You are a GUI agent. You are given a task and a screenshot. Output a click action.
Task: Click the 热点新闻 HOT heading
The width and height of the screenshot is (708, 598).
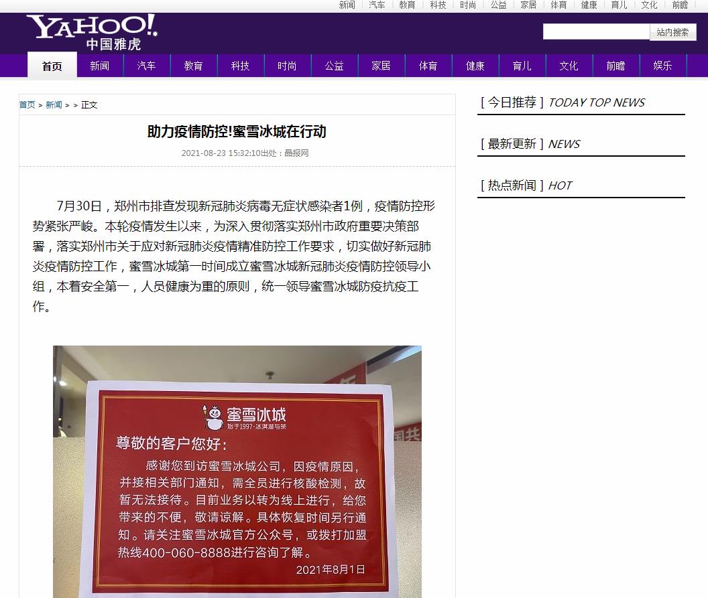(x=526, y=185)
